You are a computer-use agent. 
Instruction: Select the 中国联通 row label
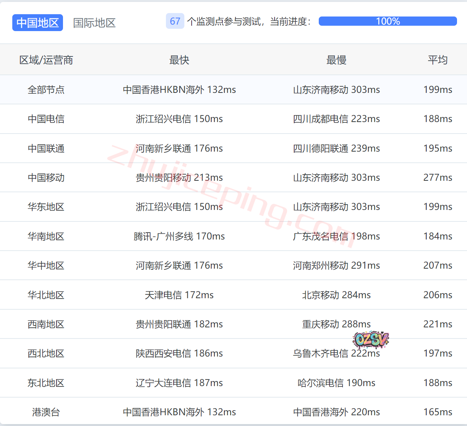[46, 149]
